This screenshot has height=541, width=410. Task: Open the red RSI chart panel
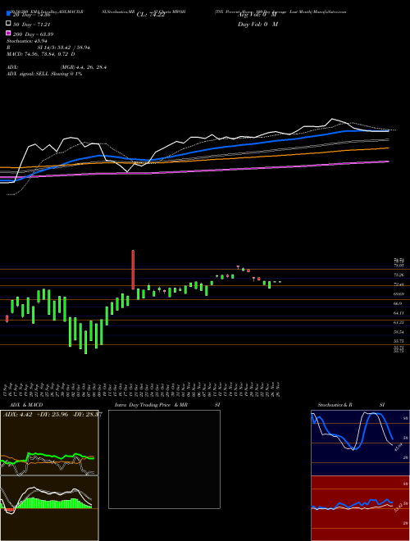click(360, 508)
